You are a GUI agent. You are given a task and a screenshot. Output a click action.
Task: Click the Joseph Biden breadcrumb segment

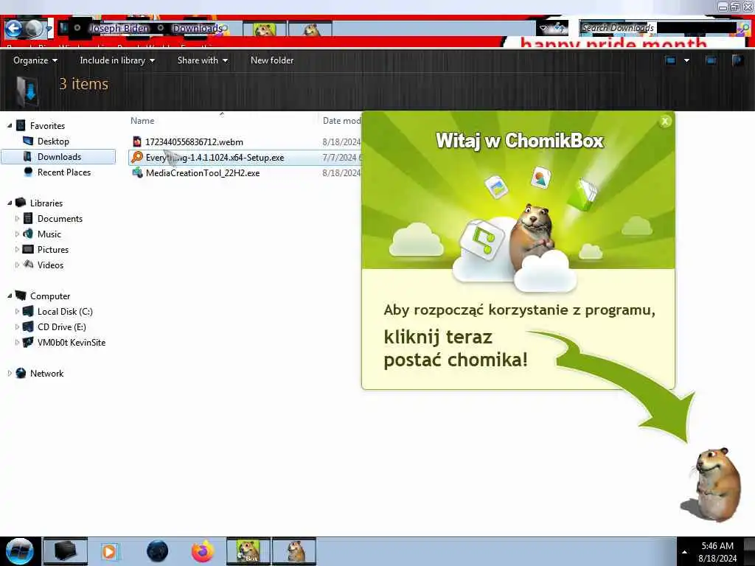[x=119, y=29]
